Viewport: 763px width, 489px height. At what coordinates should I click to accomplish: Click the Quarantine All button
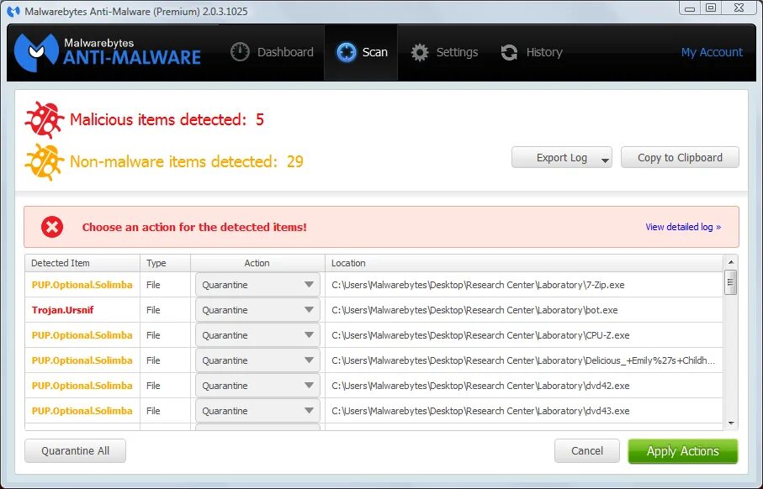76,451
